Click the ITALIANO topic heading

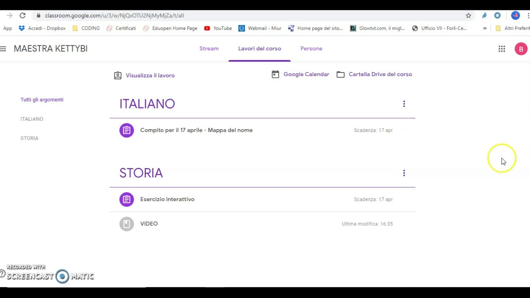click(147, 104)
